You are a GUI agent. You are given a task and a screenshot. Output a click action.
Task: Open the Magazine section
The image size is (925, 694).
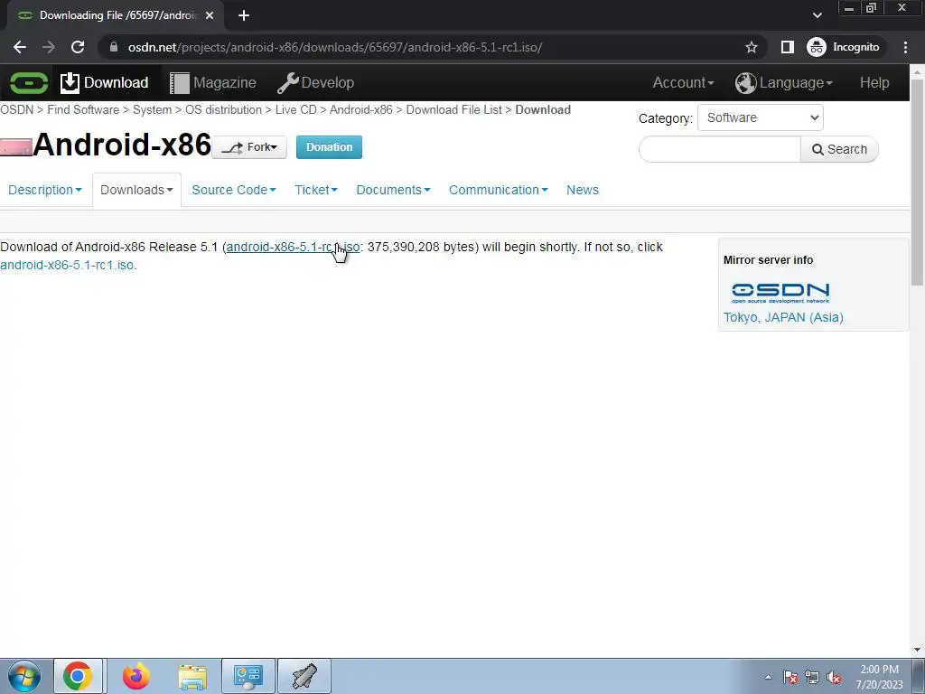(213, 82)
